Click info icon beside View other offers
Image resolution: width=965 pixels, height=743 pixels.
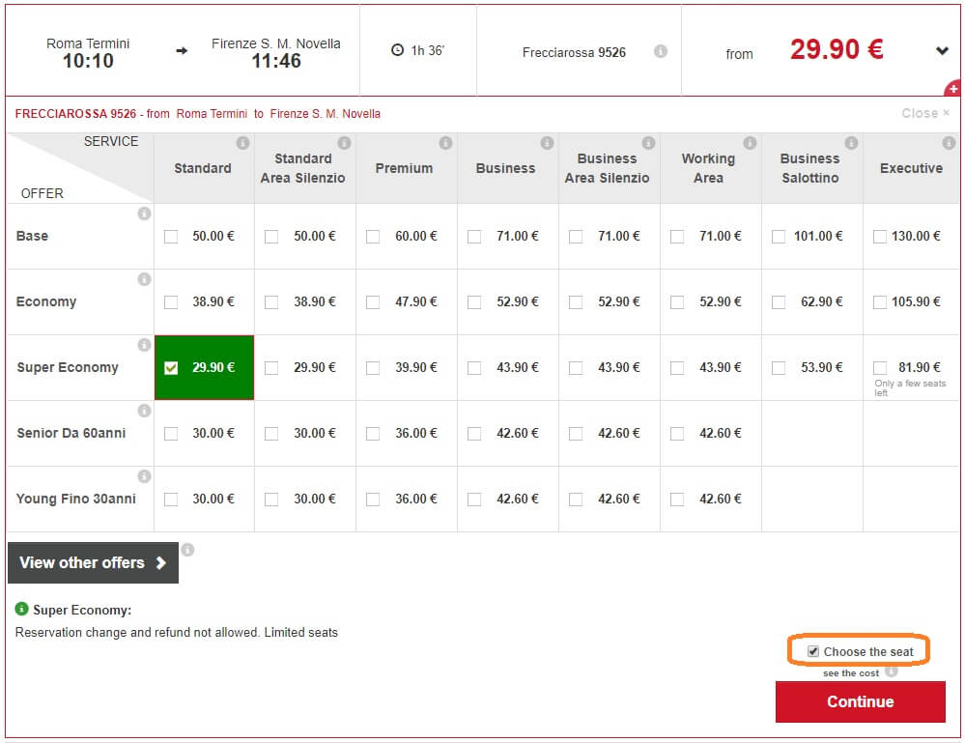pyautogui.click(x=187, y=550)
